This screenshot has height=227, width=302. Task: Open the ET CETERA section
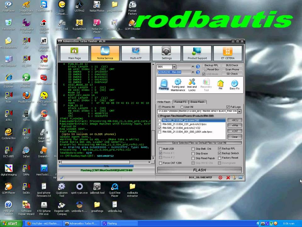pos(228,53)
